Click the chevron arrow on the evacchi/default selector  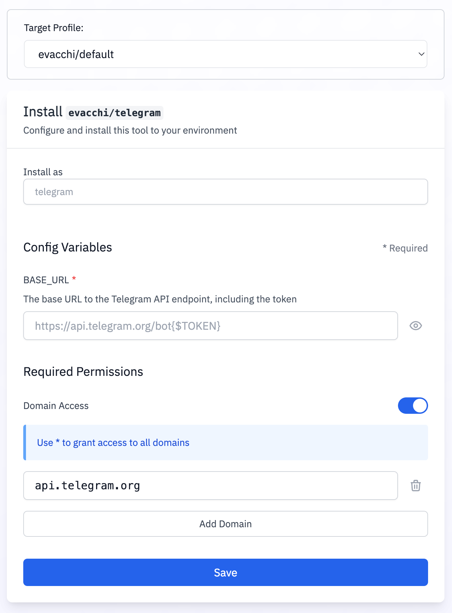(x=421, y=54)
